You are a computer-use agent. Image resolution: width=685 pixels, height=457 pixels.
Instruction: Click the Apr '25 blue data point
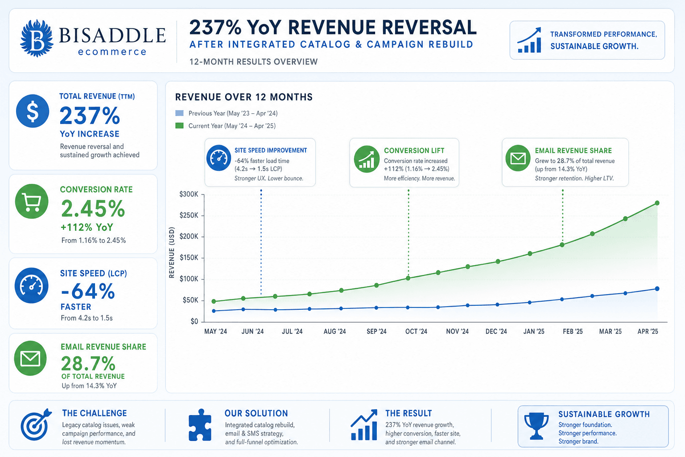(x=657, y=289)
